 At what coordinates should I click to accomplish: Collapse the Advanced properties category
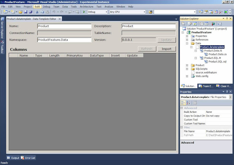click(182, 108)
